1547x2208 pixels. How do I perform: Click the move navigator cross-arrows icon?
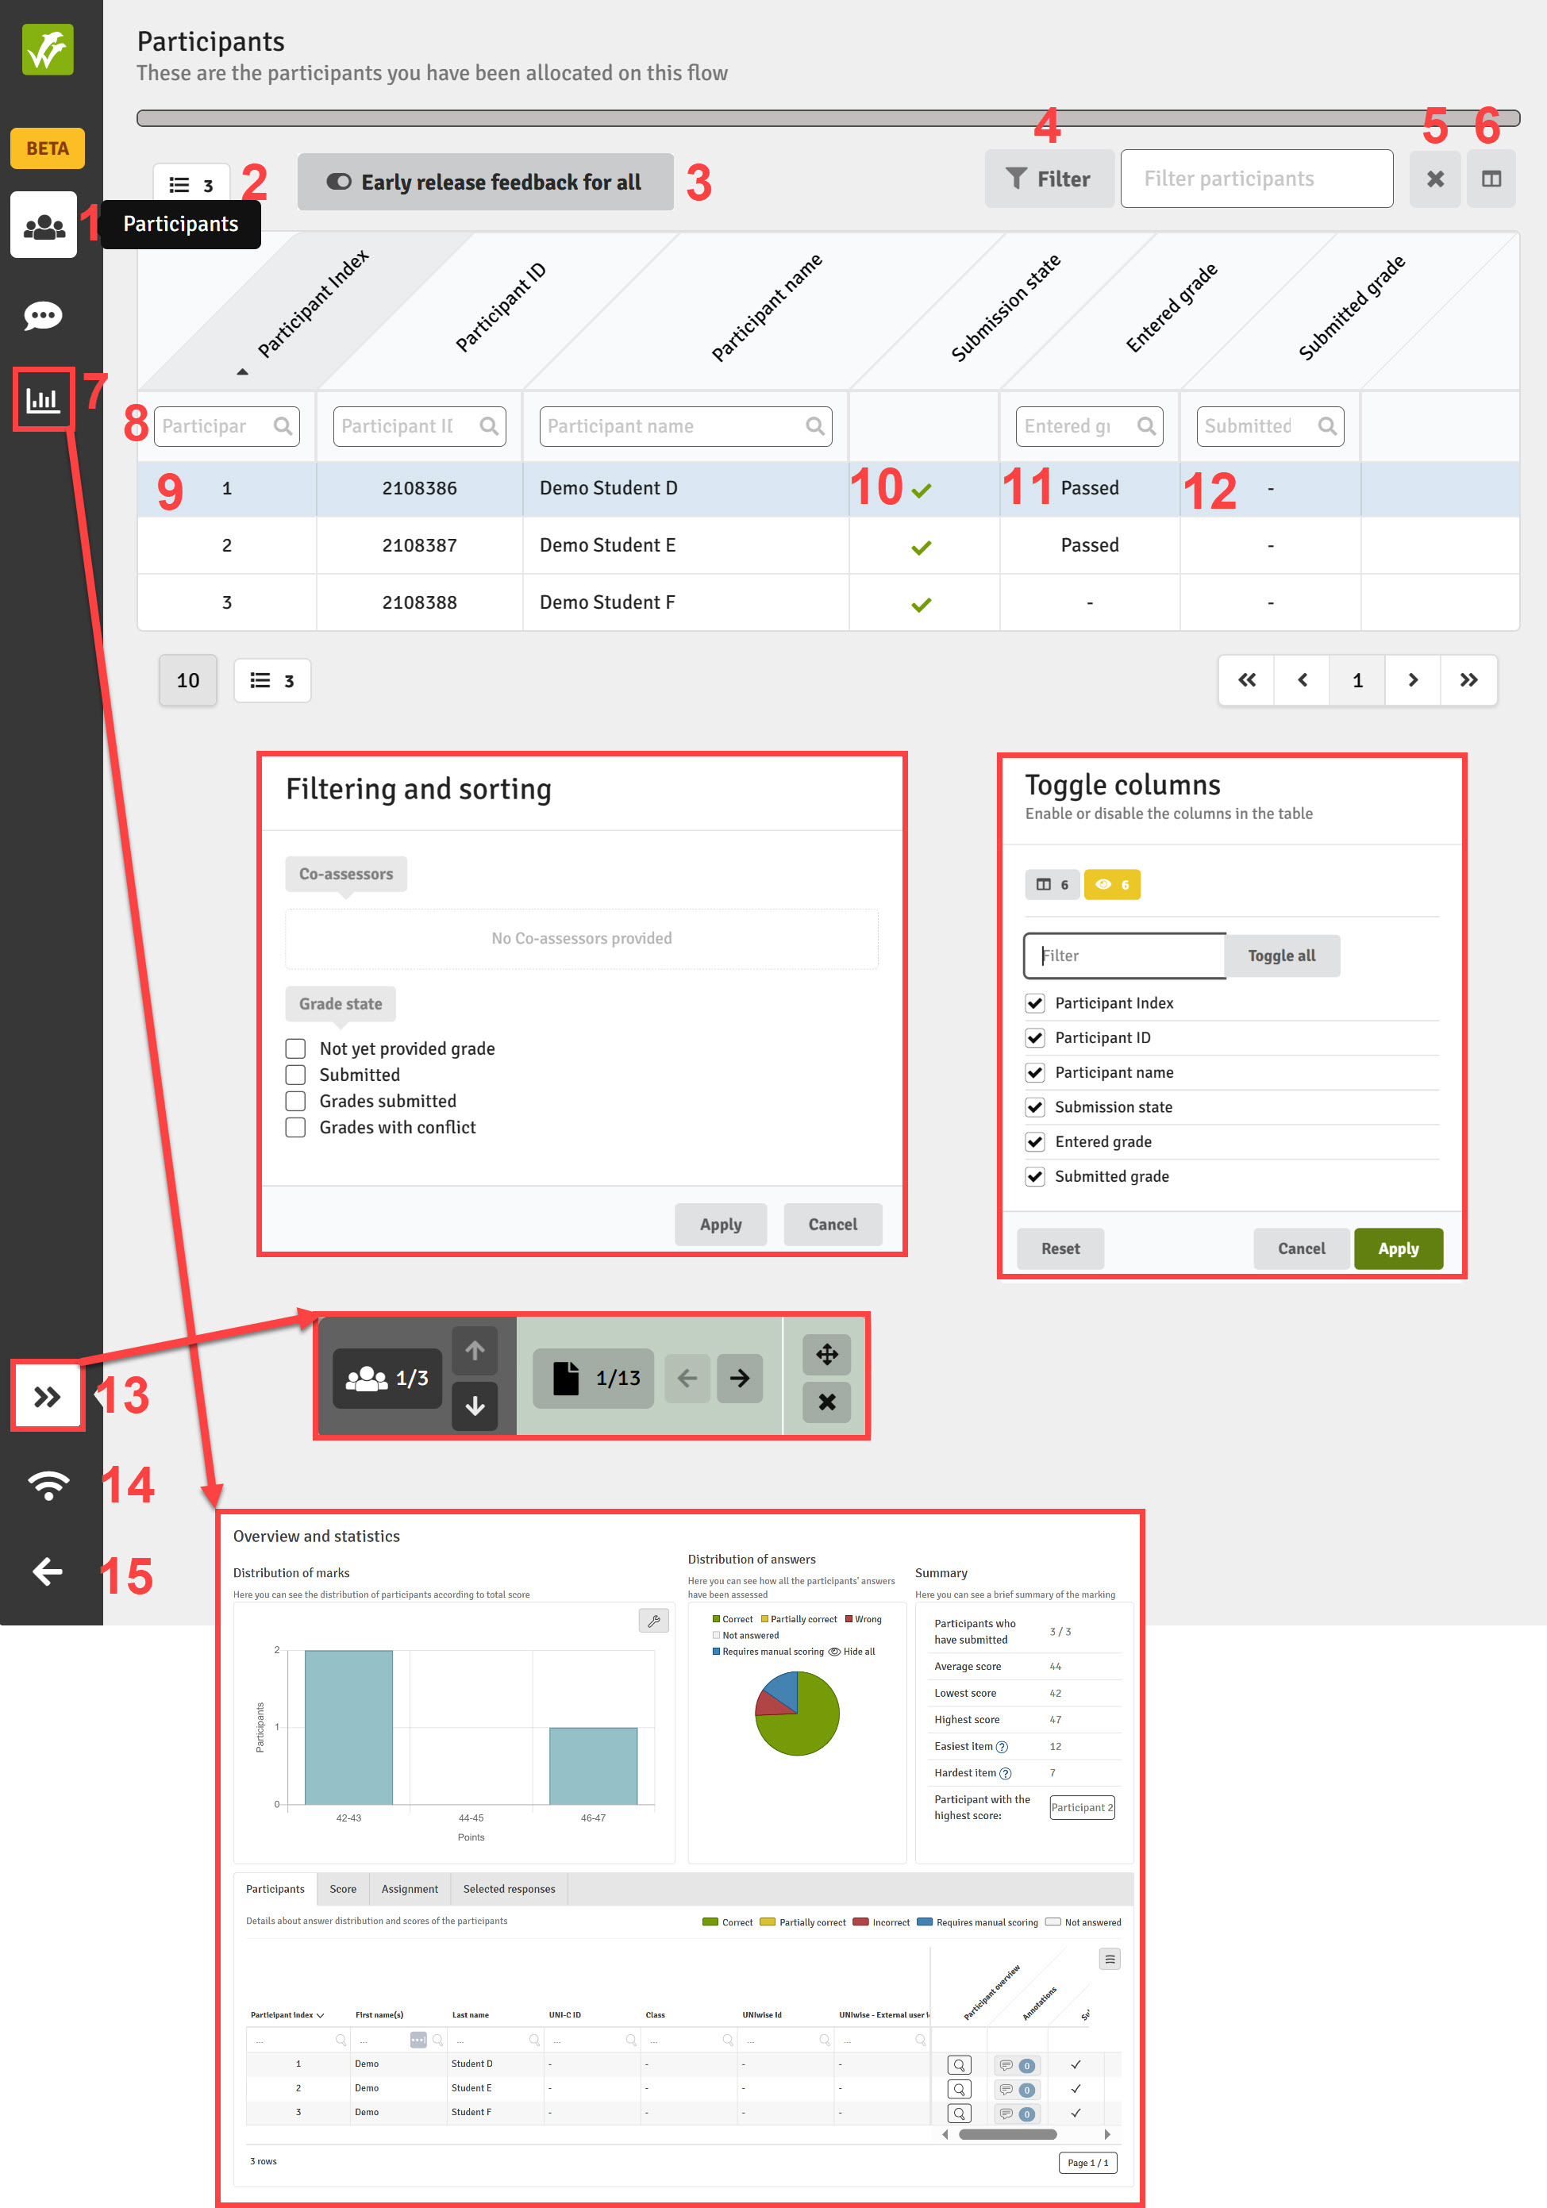pyautogui.click(x=827, y=1355)
